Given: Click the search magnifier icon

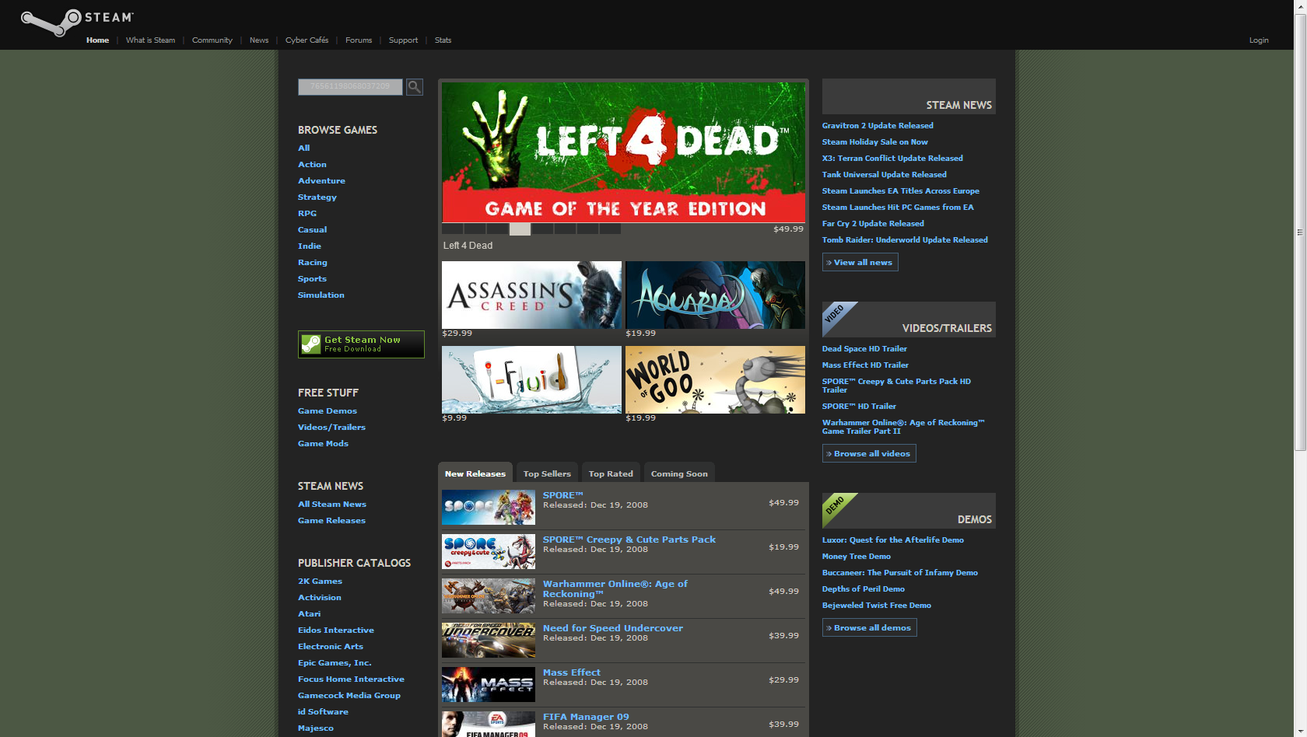Looking at the screenshot, I should [x=415, y=87].
